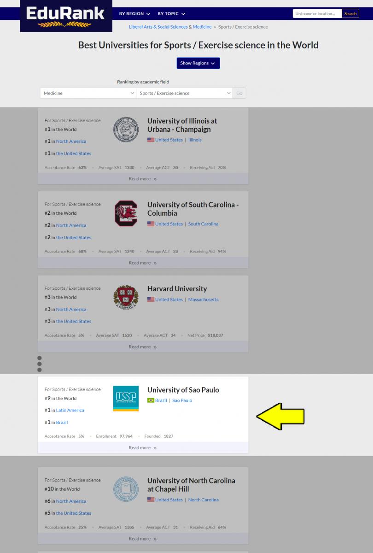Click Sao Paulo's Founded 1827 value
Screen dimensions: 373x553
pos(169,436)
